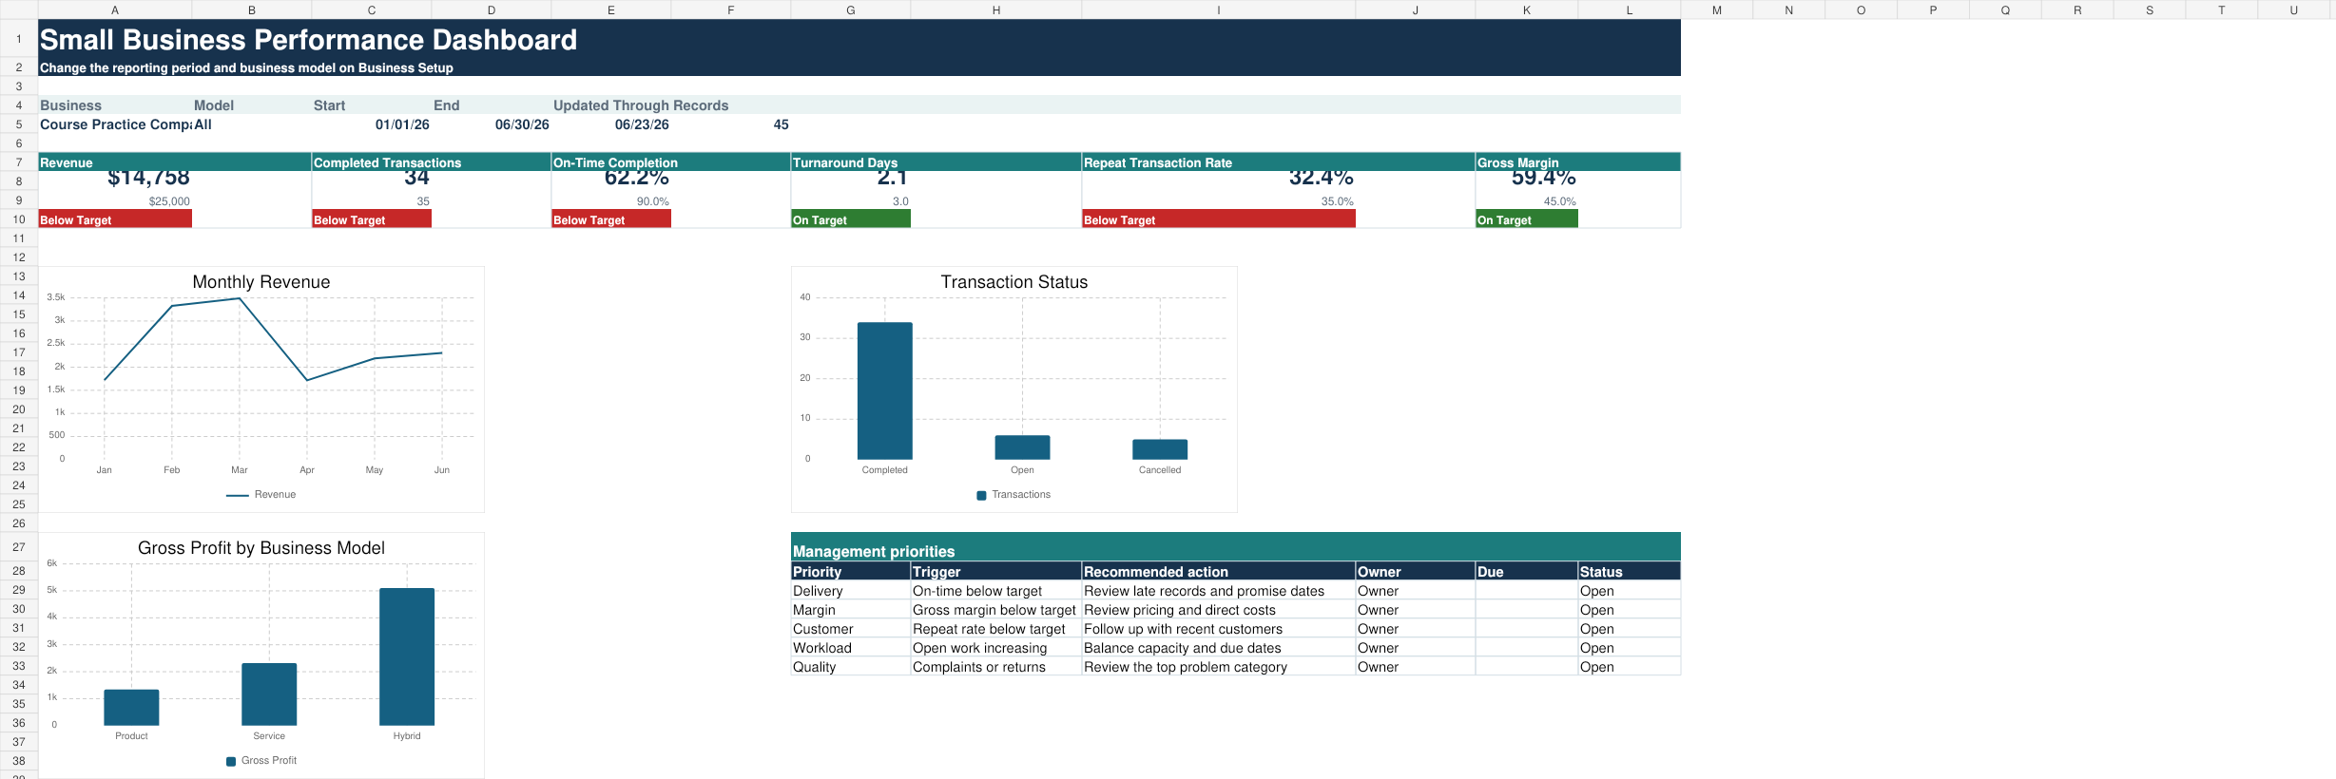Click the Due column header

1527,572
